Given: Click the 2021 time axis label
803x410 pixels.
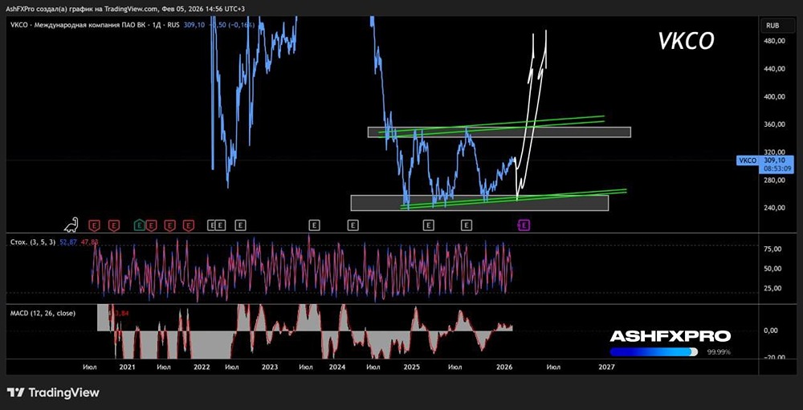Looking at the screenshot, I should [x=127, y=367].
